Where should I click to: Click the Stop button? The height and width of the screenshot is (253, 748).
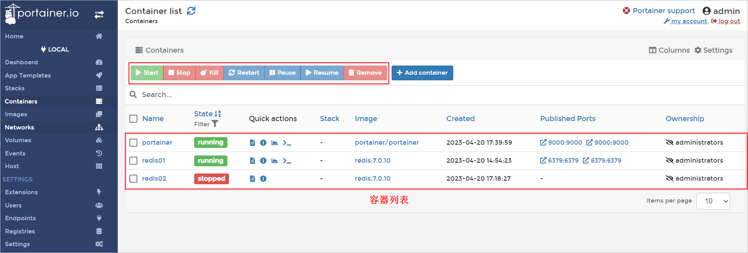pos(179,73)
